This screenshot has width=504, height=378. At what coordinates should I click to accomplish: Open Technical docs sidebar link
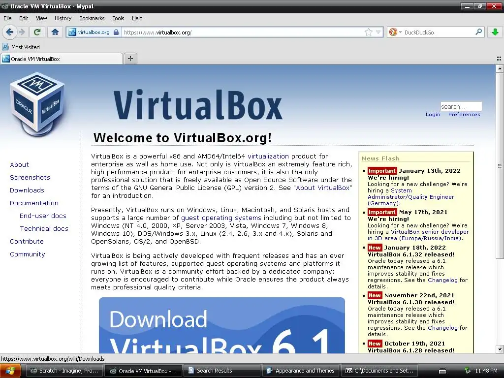tap(44, 228)
